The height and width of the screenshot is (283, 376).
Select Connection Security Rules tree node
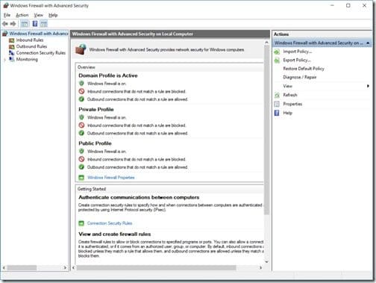[x=41, y=53]
